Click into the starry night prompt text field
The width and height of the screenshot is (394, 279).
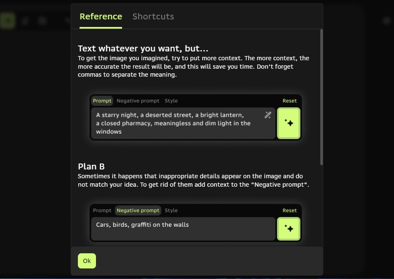pyautogui.click(x=177, y=123)
